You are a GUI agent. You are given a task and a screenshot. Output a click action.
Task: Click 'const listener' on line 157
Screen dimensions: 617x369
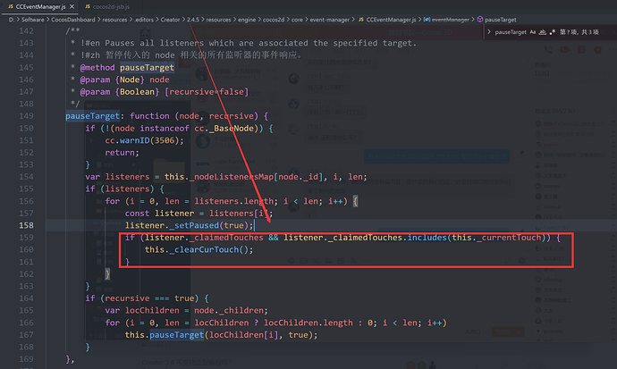coord(159,214)
